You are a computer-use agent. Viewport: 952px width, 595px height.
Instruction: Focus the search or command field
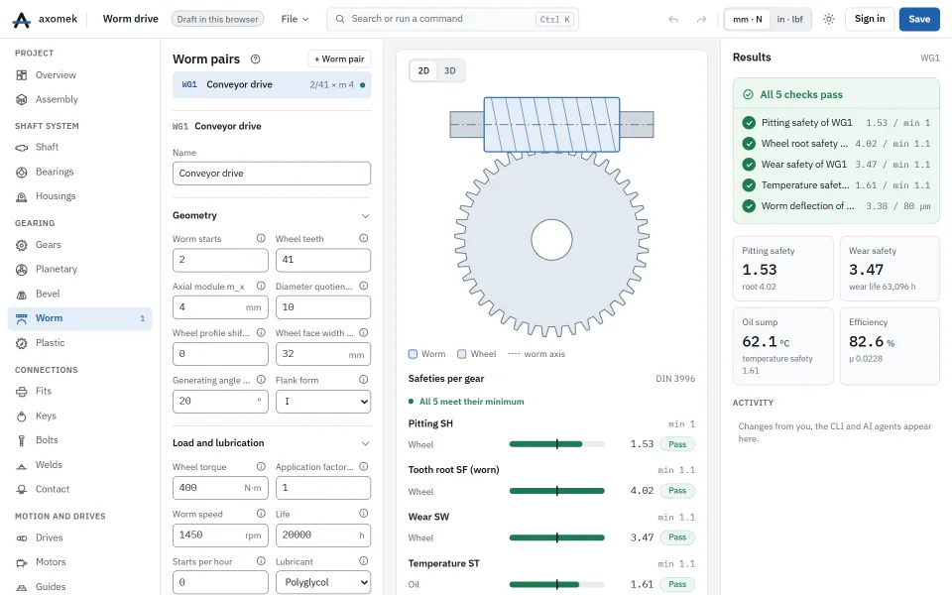click(x=453, y=20)
